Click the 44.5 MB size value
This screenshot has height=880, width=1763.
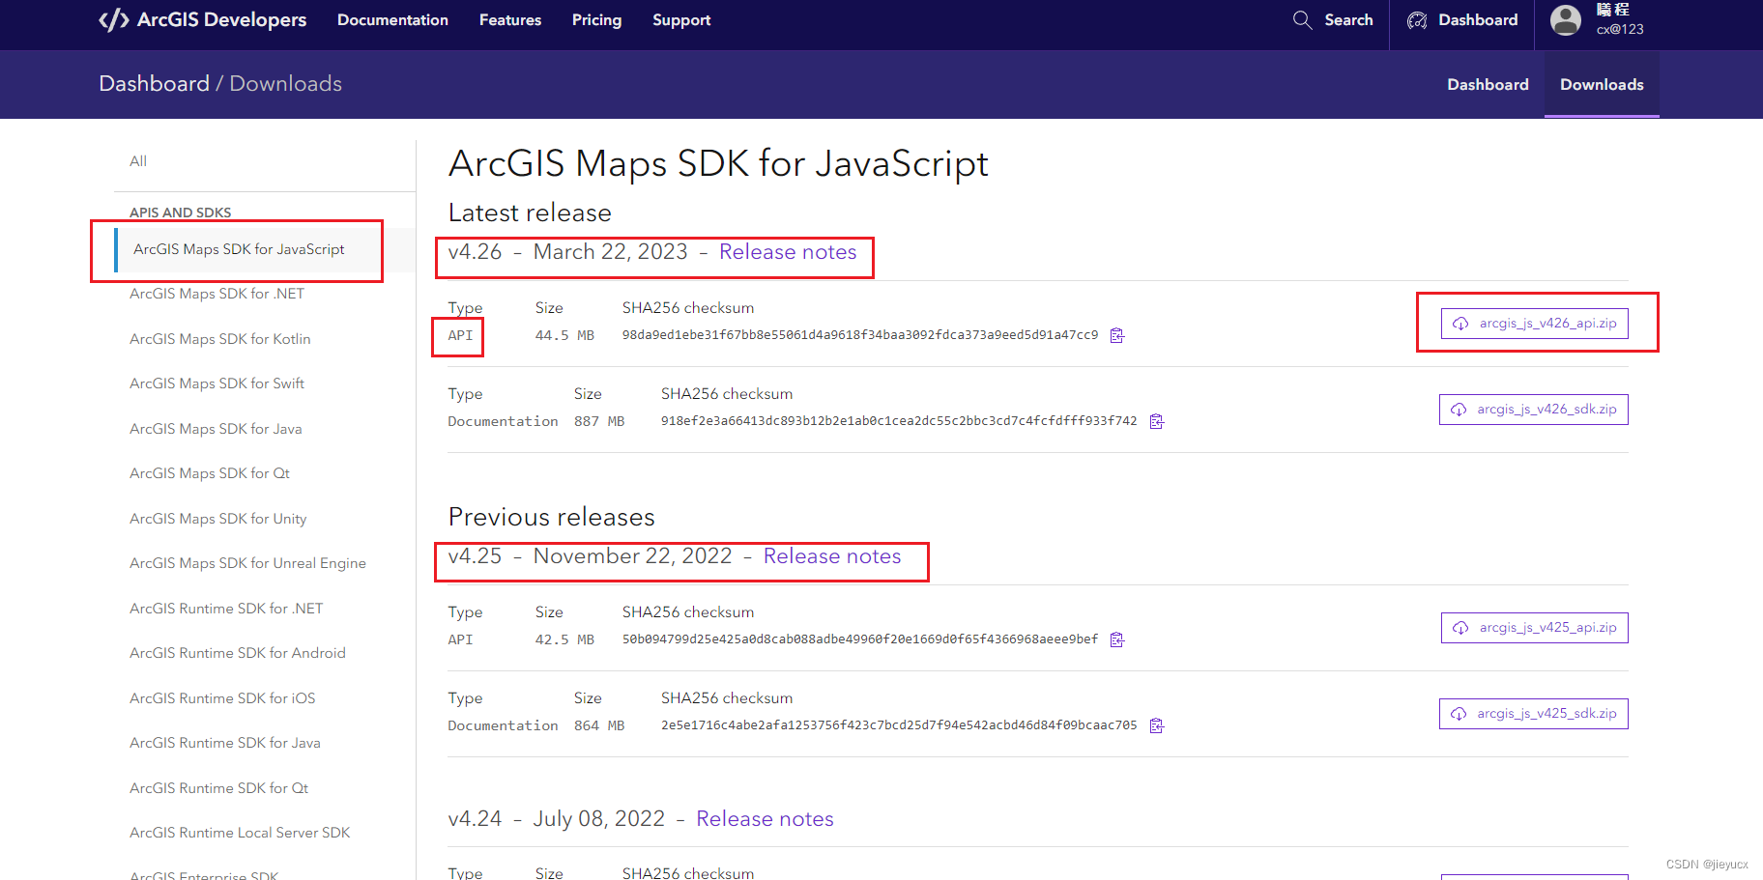coord(564,335)
